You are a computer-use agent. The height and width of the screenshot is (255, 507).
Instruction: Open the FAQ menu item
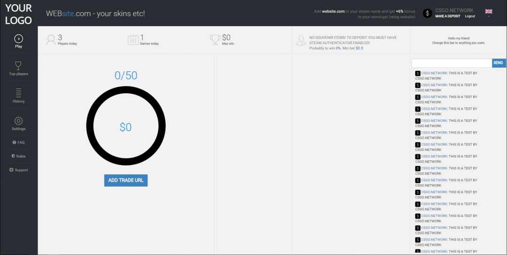(x=19, y=142)
